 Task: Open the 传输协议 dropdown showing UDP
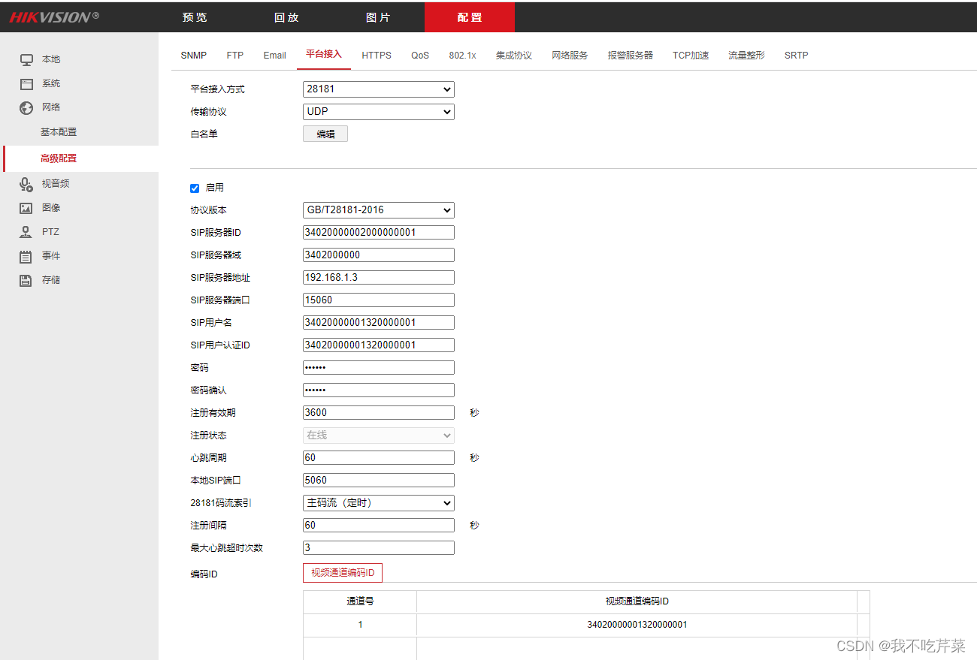379,112
